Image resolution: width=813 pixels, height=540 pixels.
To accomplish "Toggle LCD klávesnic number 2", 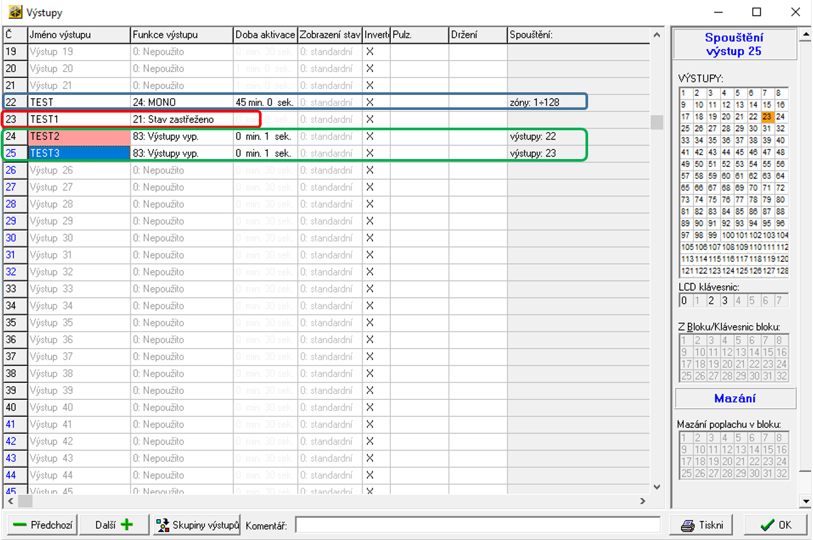I will pos(711,301).
